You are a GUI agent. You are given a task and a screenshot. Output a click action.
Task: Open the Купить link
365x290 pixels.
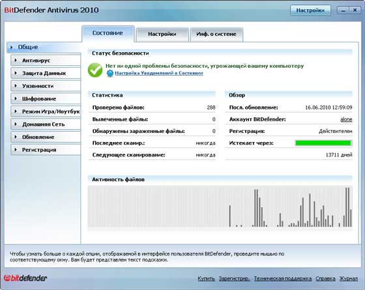click(206, 278)
